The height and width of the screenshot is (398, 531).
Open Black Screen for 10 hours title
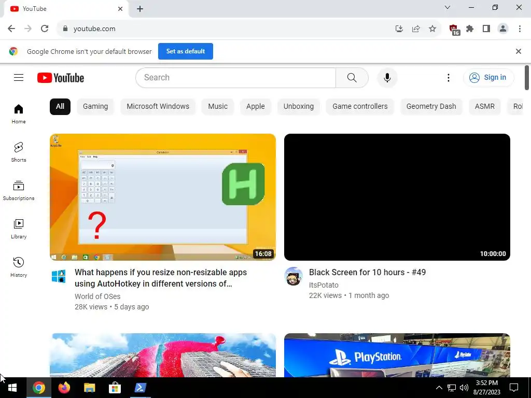click(x=367, y=272)
